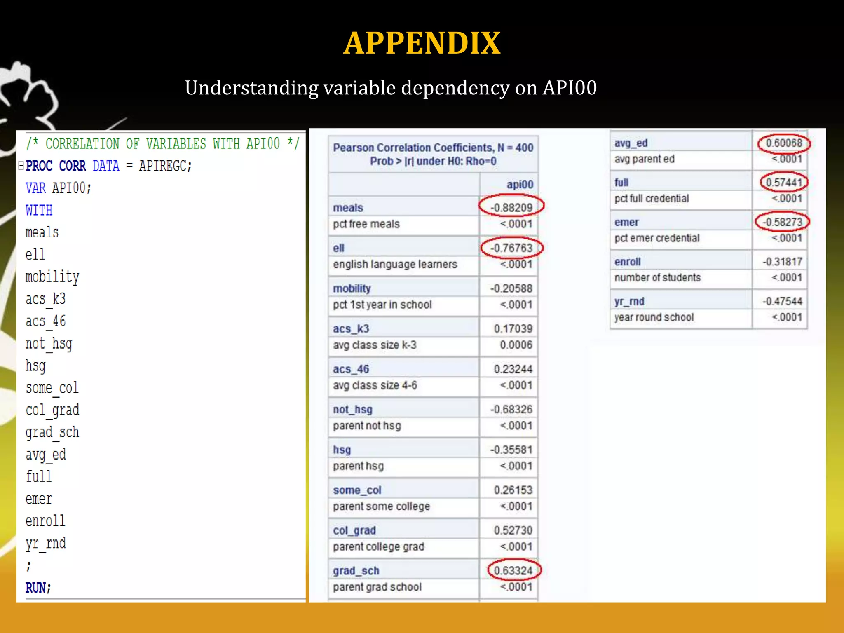Click 'grad_sch' in the code variable list
The height and width of the screenshot is (633, 844).
(52, 433)
